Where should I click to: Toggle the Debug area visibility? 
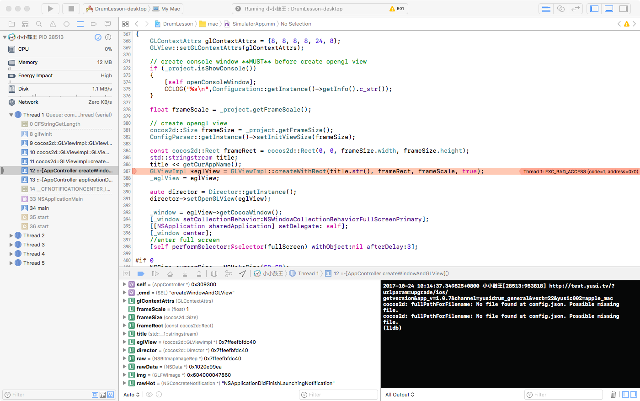(609, 9)
